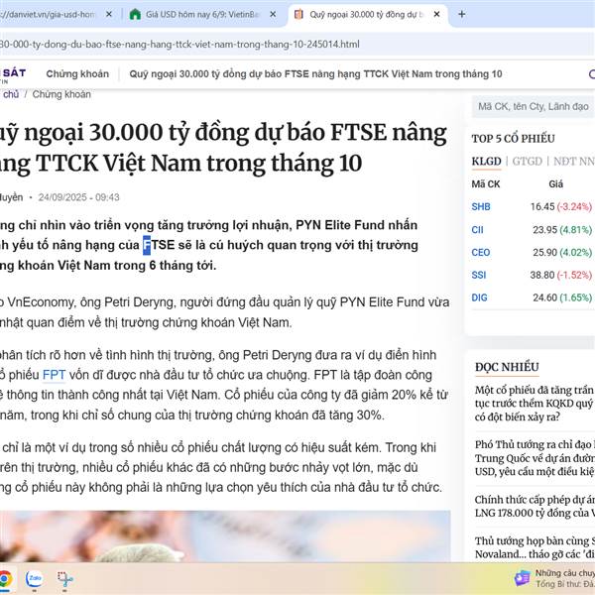Close the 'Giá USD hôm nay 6/9' tab

tap(273, 15)
